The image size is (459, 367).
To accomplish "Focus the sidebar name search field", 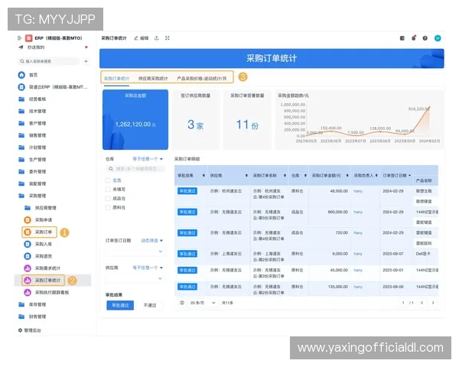I will 48,61.
